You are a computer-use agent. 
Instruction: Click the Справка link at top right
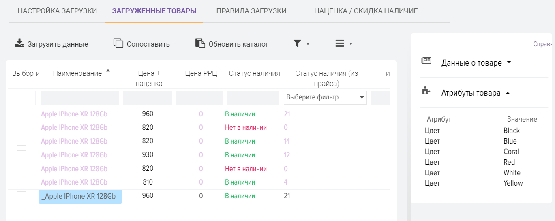pyautogui.click(x=543, y=44)
